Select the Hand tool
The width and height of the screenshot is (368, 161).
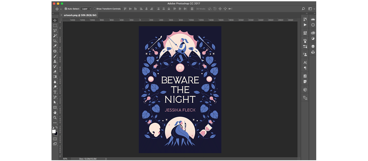click(55, 113)
